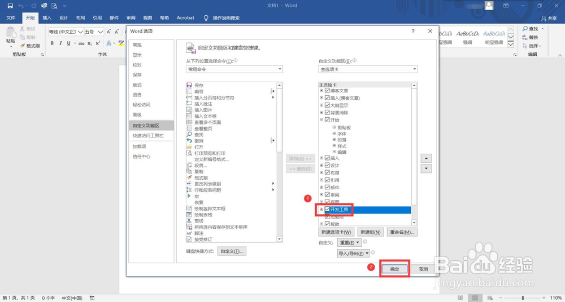Click the 重命名 button
565x302 pixels.
pos(402,232)
